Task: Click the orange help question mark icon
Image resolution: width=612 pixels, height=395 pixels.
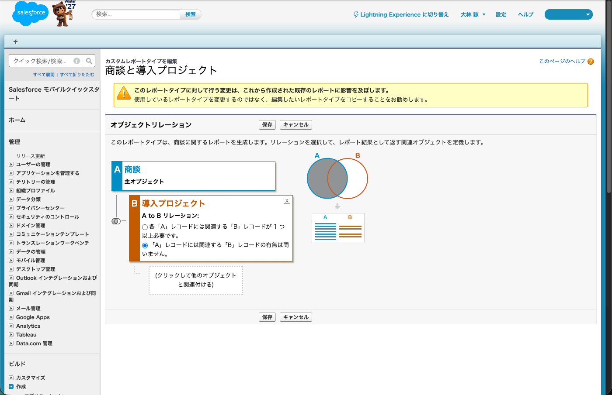Action: pos(591,62)
